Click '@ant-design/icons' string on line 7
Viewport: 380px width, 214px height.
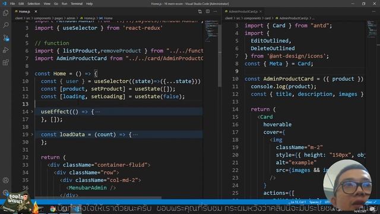[x=296, y=56]
